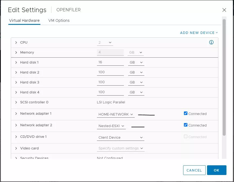
Task: Expand the CPU row
Action: (x=16, y=43)
